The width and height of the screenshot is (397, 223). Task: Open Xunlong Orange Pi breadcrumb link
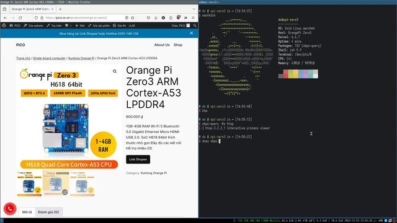81,58
